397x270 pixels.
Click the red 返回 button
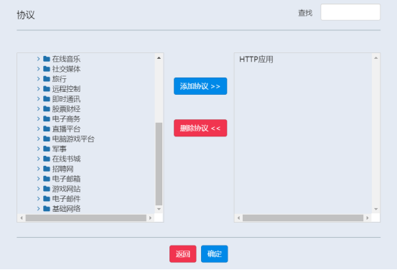(183, 253)
